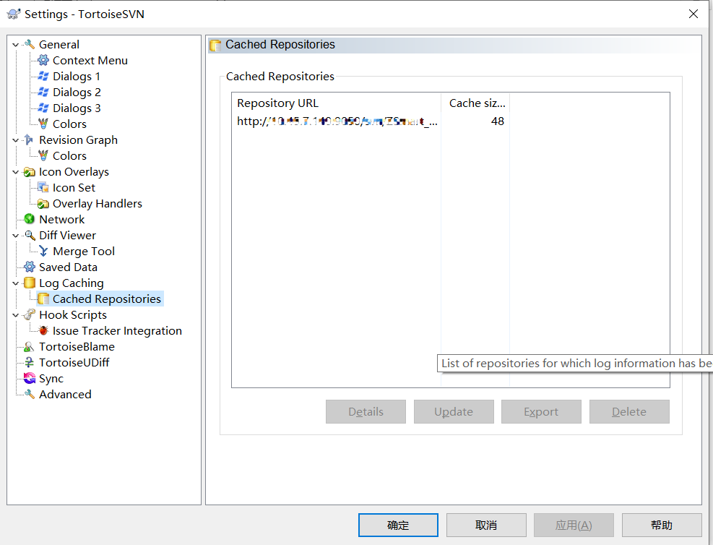Click the Network globe icon

pos(29,219)
